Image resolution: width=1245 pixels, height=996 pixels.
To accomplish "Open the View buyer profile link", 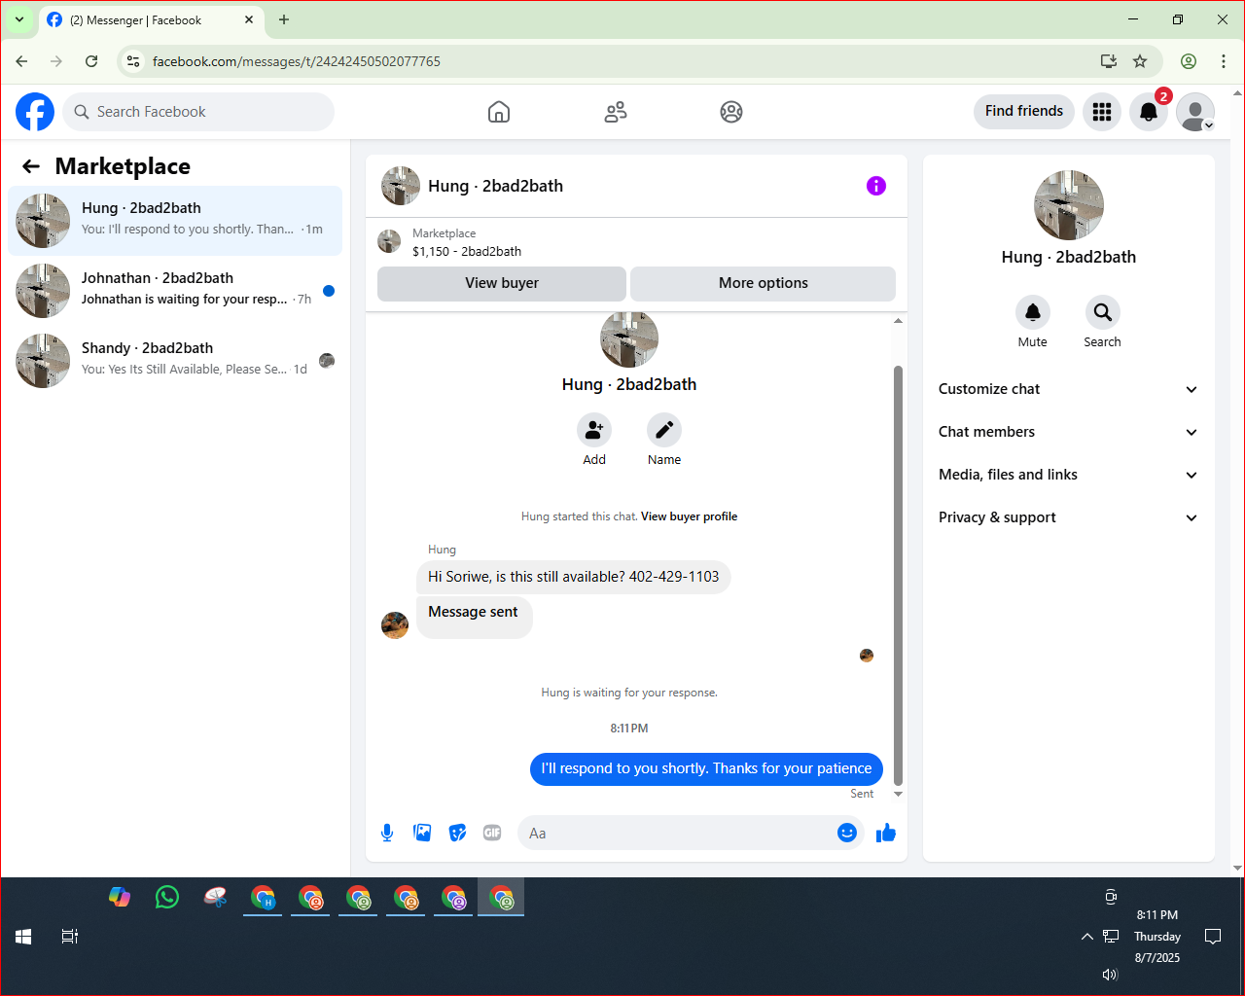I will 689,516.
